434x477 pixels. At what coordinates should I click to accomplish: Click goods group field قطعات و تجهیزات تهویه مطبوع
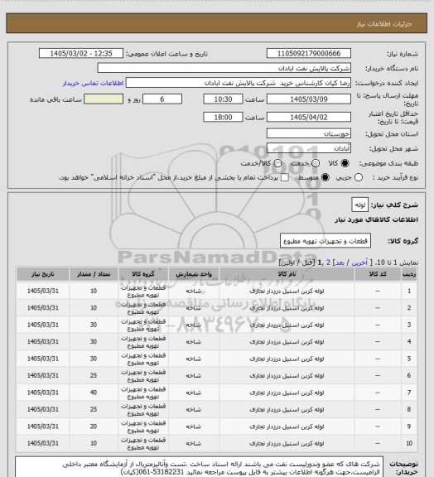pyautogui.click(x=325, y=241)
